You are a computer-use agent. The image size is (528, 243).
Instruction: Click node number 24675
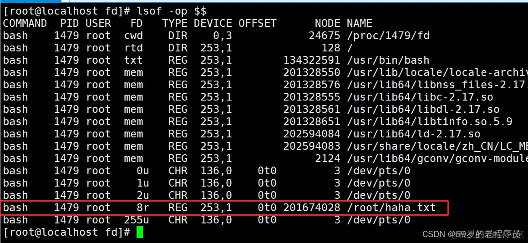click(324, 35)
